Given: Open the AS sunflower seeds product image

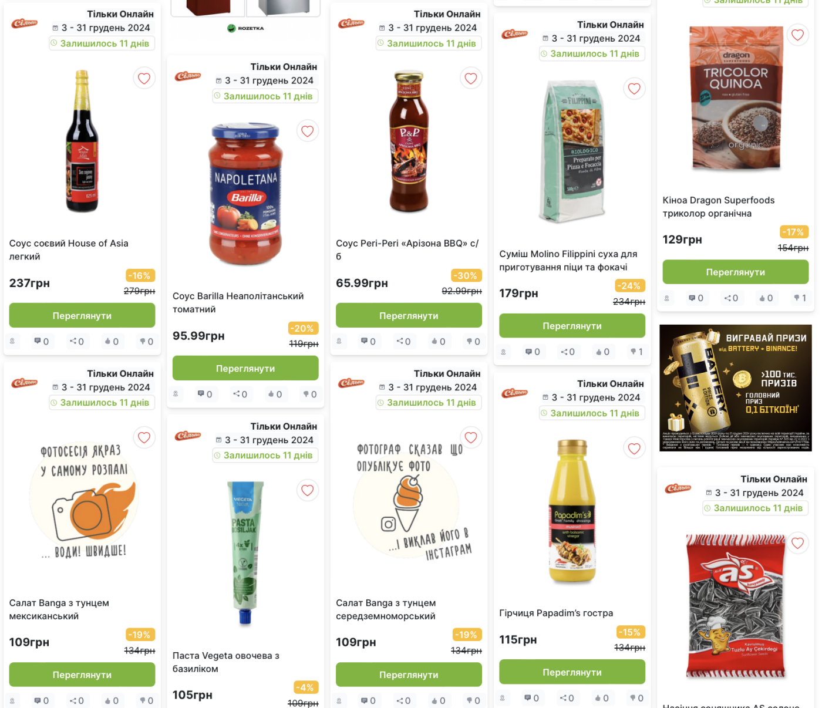Looking at the screenshot, I should pyautogui.click(x=735, y=606).
